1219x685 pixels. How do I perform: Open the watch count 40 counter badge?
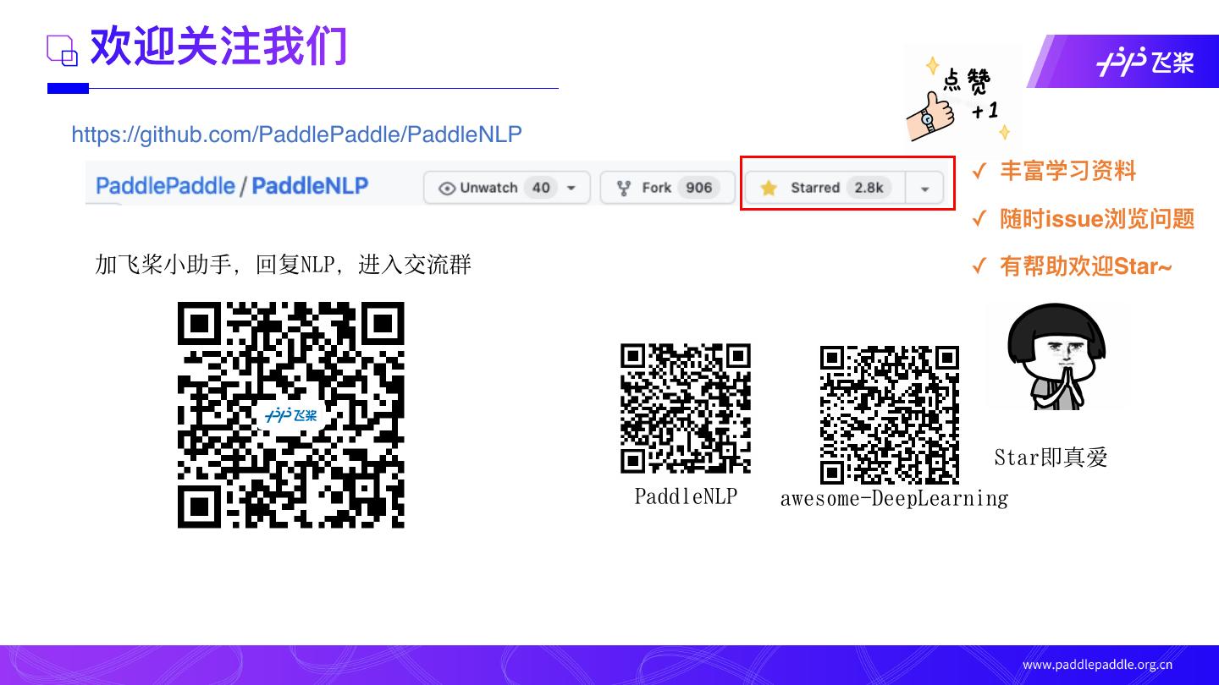coord(540,188)
